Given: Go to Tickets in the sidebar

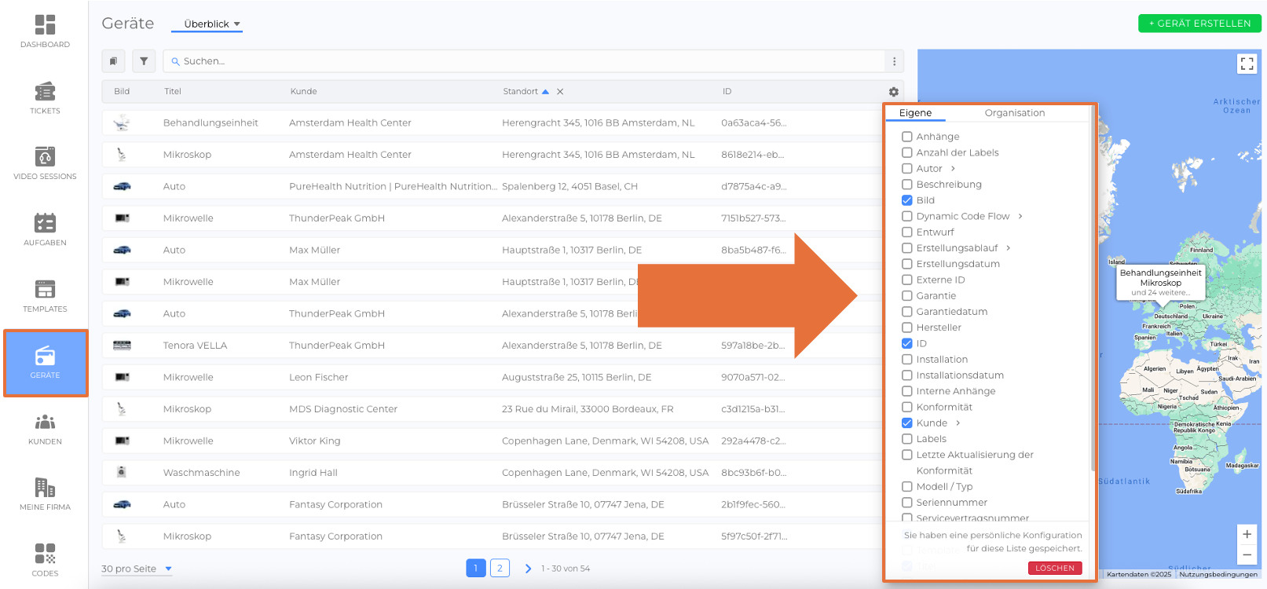Looking at the screenshot, I should click(45, 97).
